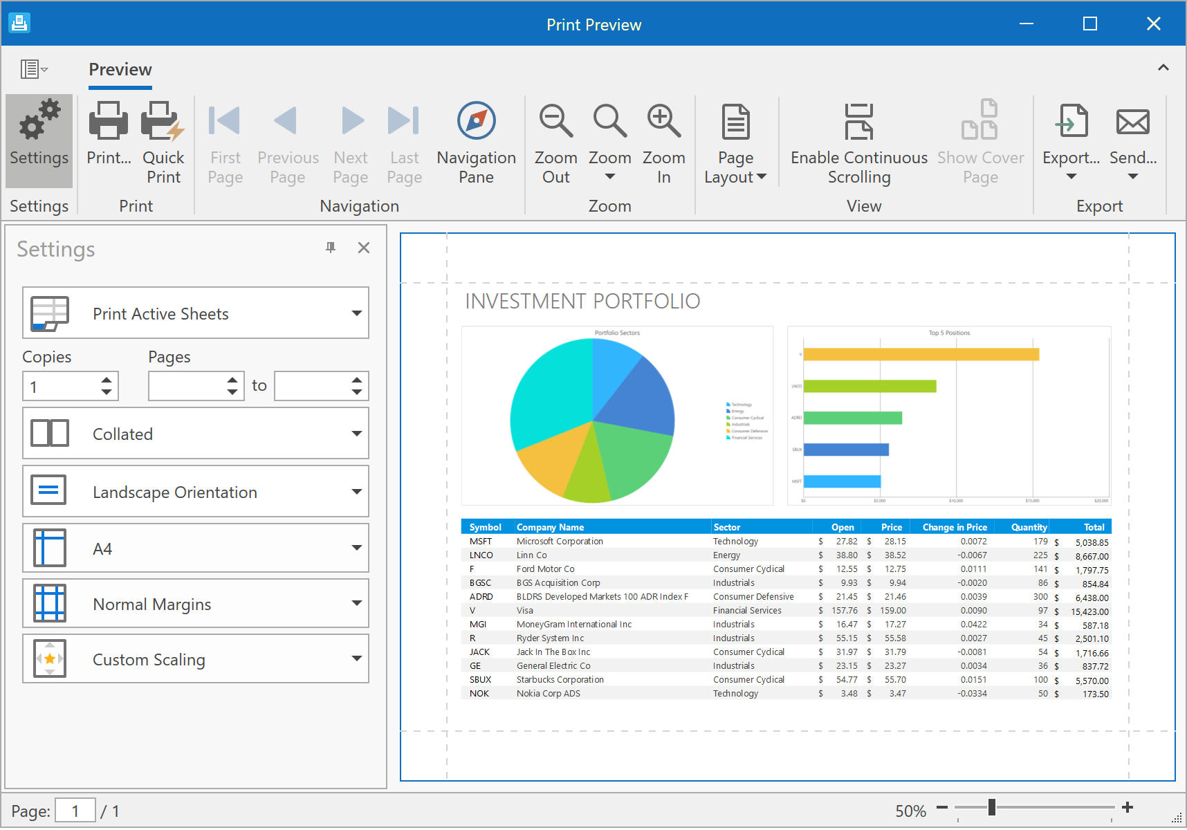The width and height of the screenshot is (1187, 830).
Task: Close the Settings panel
Action: click(364, 248)
